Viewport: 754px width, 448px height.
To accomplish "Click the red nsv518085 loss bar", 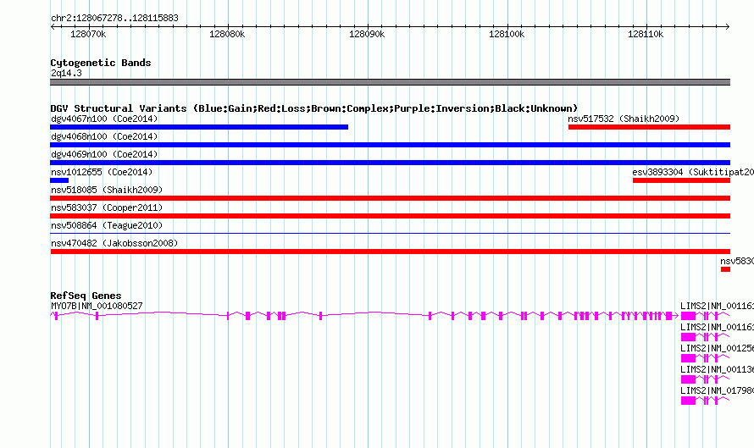I will (x=390, y=198).
